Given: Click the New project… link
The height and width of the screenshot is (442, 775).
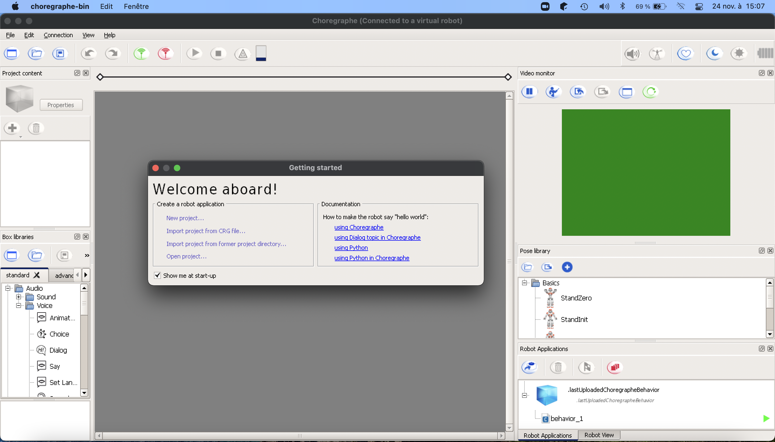Looking at the screenshot, I should 185,218.
